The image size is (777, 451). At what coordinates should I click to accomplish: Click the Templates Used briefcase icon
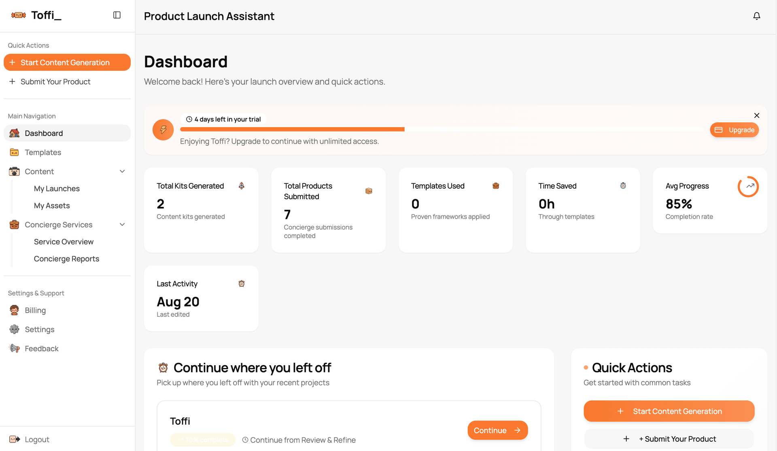496,186
